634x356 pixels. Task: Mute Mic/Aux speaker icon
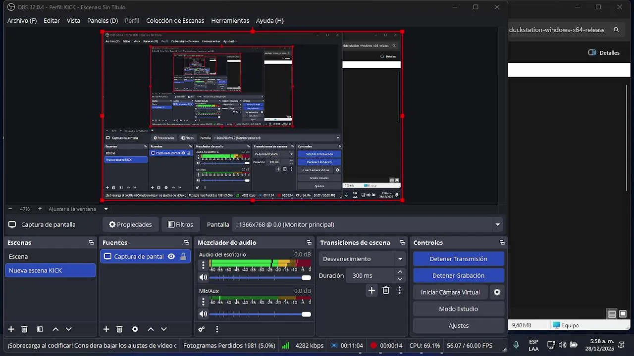(x=203, y=314)
